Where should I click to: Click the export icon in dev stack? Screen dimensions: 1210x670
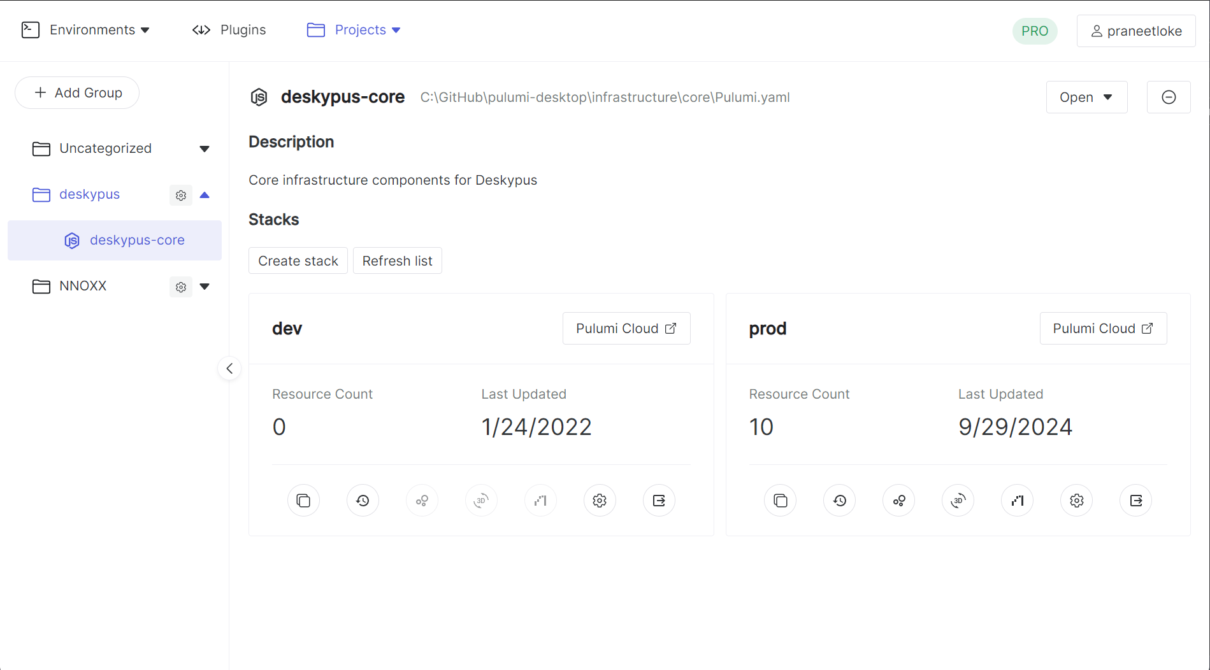(659, 501)
